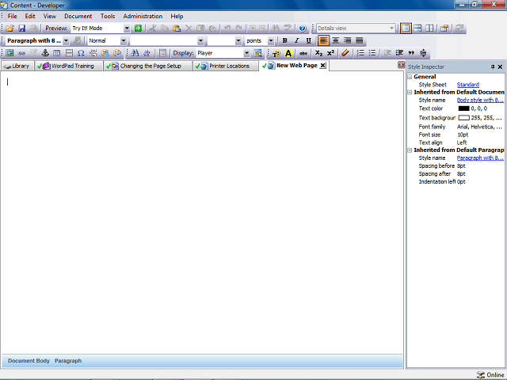Screen dimensions: 507x380
Task: Click the preview window icon beside Display
Action: tap(257, 53)
